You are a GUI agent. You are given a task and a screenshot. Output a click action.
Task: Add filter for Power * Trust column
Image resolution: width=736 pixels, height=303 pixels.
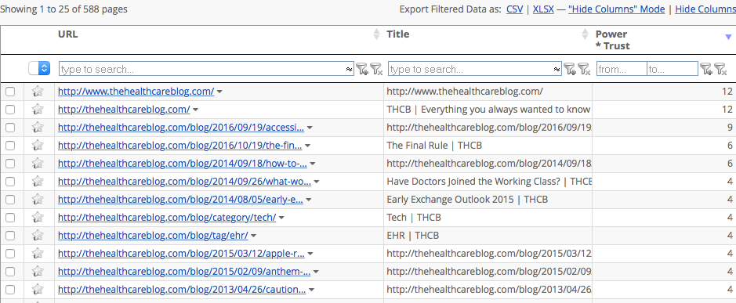[706, 70]
